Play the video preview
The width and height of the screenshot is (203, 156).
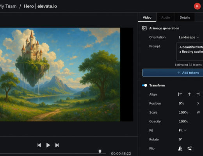point(48,145)
